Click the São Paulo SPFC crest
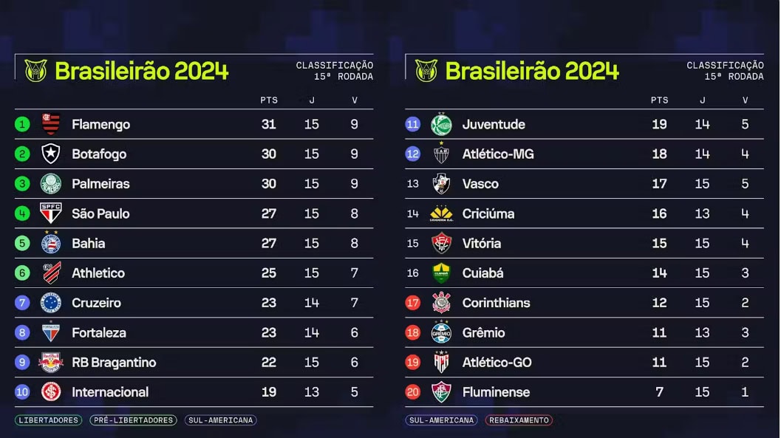Screen dimensions: 781x438 [51, 213]
